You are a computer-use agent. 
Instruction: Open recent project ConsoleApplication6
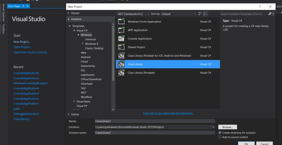[x=26, y=73]
